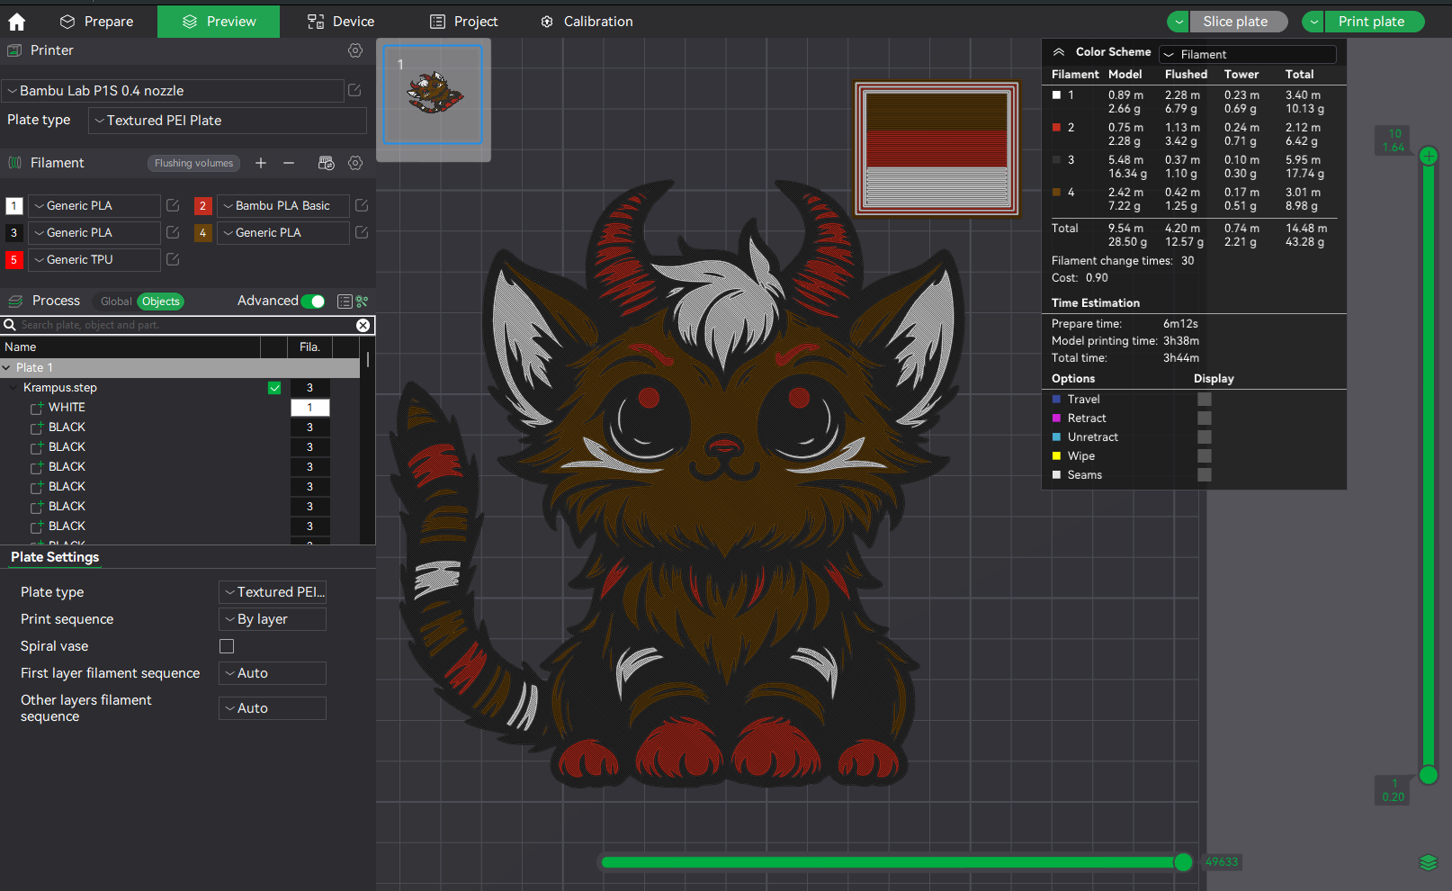This screenshot has height=891, width=1452.
Task: Open filament 2 Bambu PLA Basic dropdown
Action: coord(283,206)
